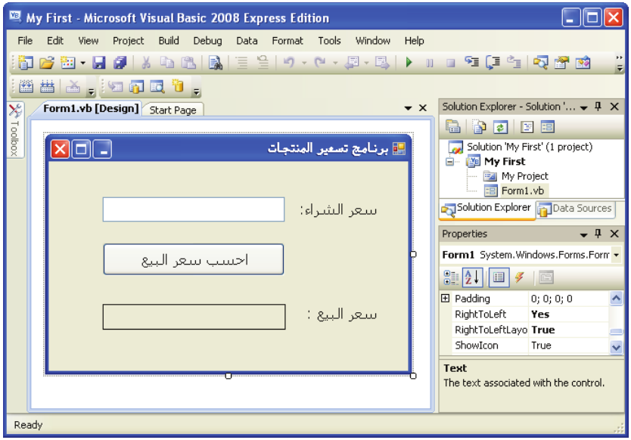
Task: Click the Copy toolbar icon
Action: (x=167, y=62)
